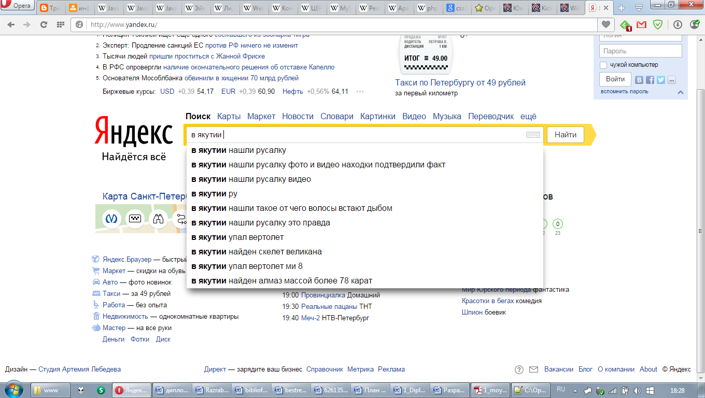The width and height of the screenshot is (705, 398).
Task: Open the Opera main menu button
Action: [x=17, y=6]
